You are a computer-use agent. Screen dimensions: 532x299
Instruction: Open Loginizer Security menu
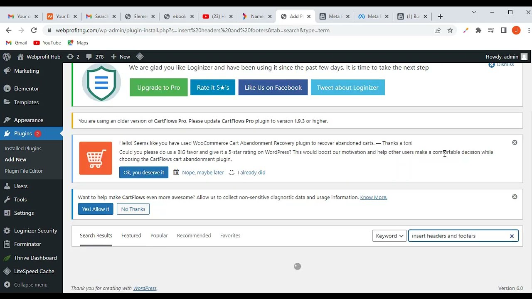[35, 230]
